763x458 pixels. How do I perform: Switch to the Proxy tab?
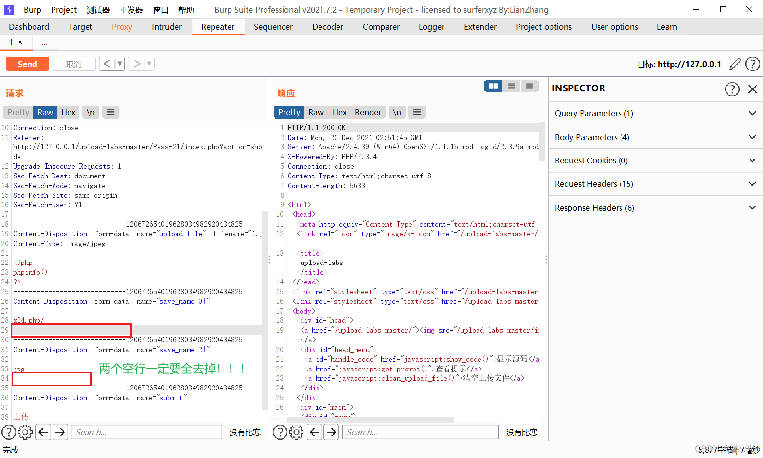click(122, 27)
